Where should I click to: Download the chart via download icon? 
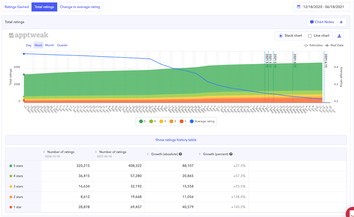coord(339,36)
